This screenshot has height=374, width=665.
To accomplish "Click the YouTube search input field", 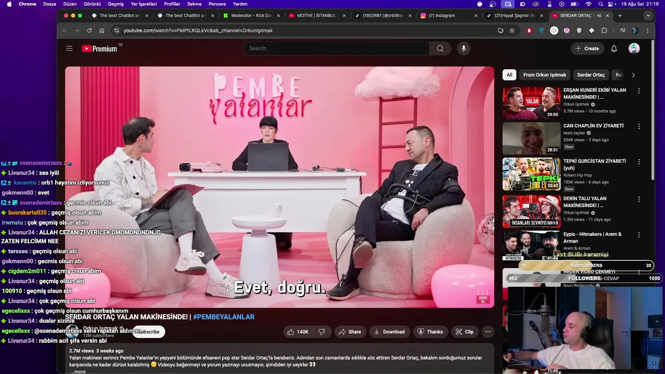I will 337,48.
